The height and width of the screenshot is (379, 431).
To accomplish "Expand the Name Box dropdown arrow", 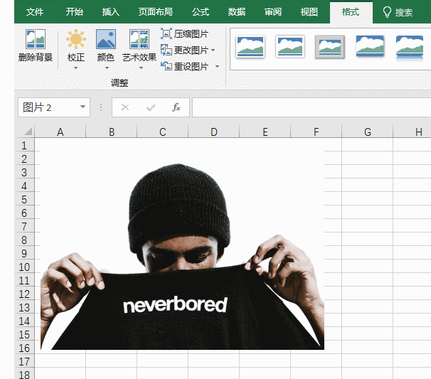I will pos(83,107).
